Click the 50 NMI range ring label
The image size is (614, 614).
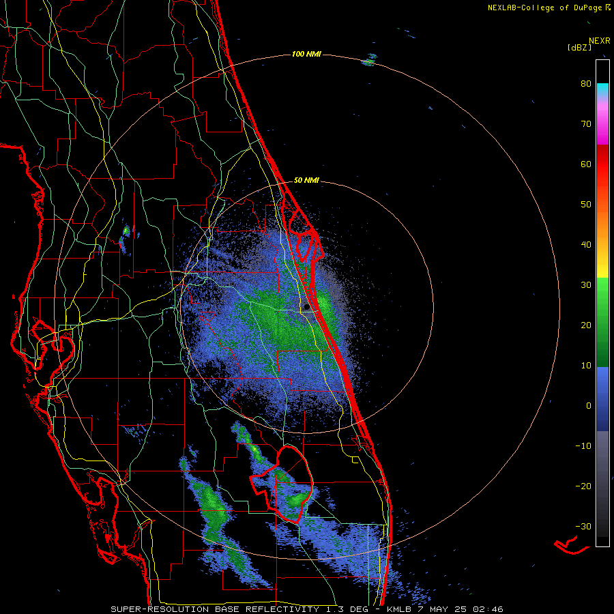point(306,181)
